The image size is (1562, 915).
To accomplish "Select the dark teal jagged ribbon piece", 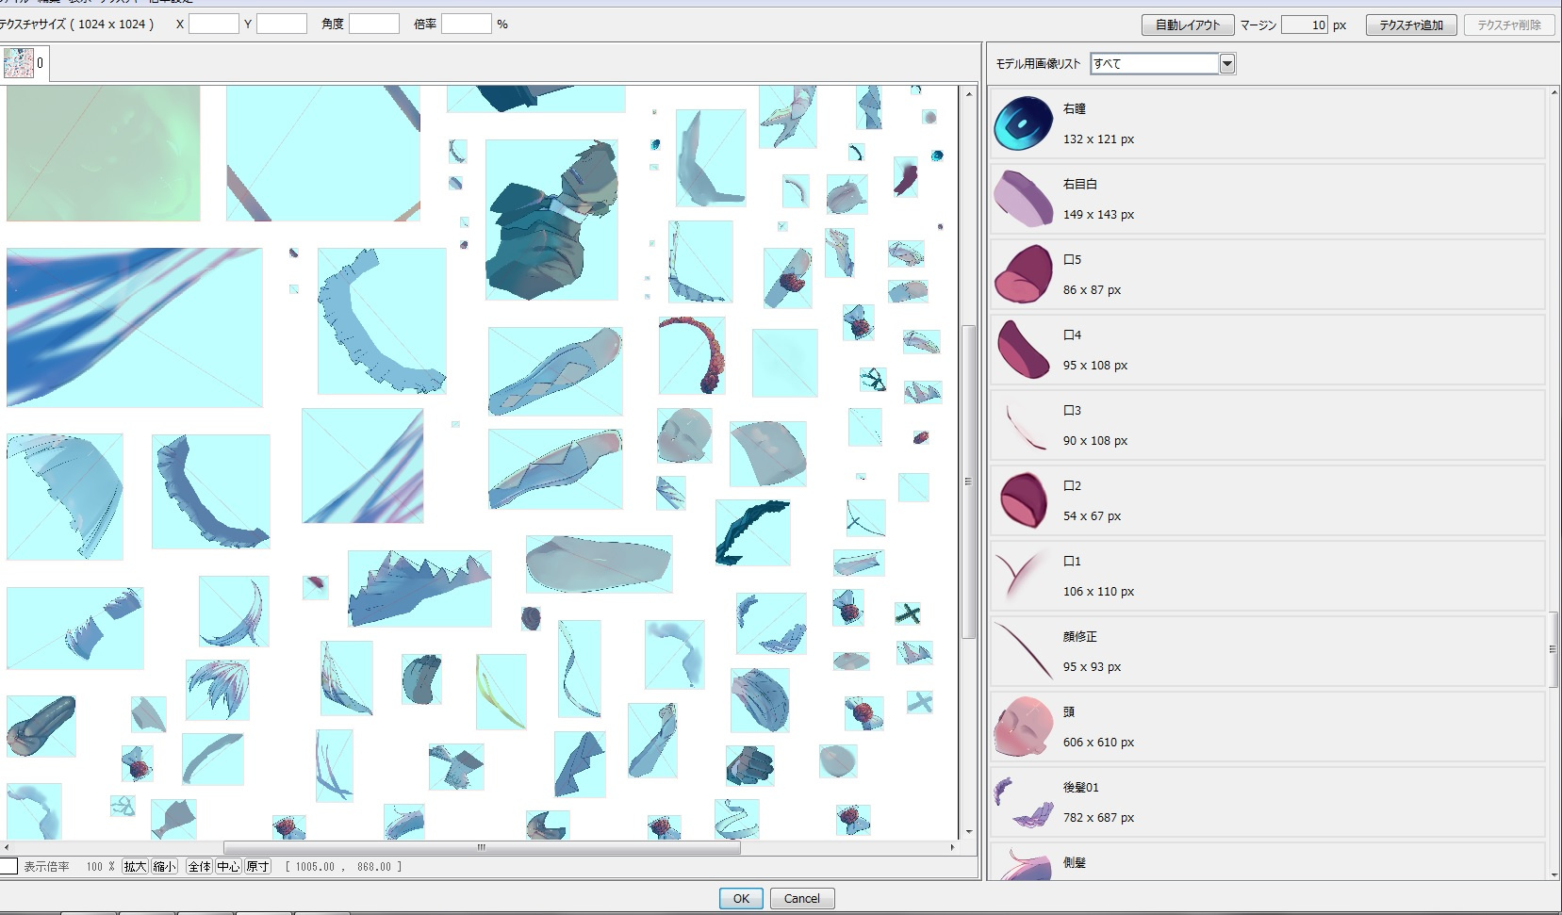I will [752, 532].
